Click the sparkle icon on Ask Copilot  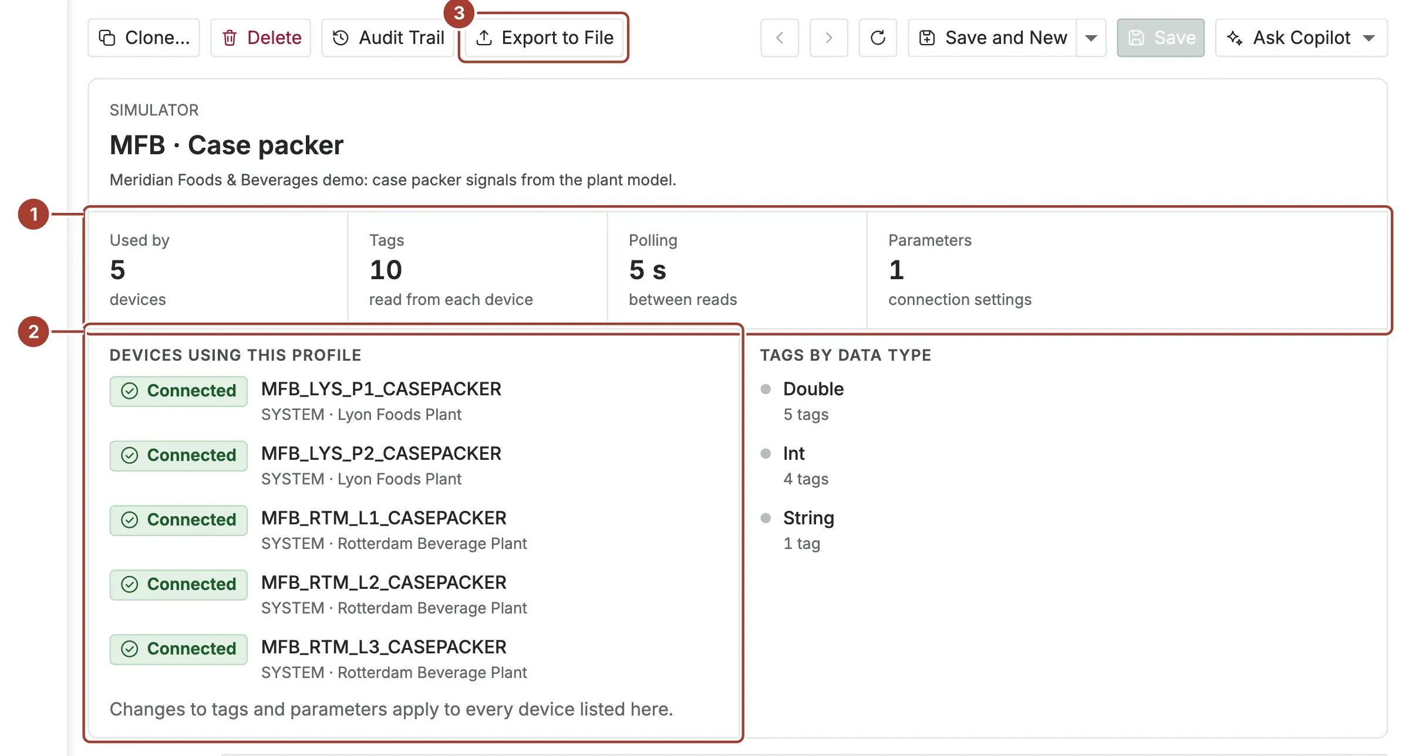1235,38
